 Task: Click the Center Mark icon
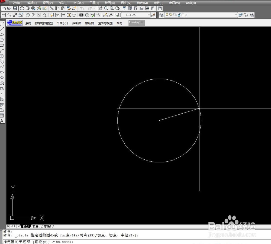click(87, 15)
